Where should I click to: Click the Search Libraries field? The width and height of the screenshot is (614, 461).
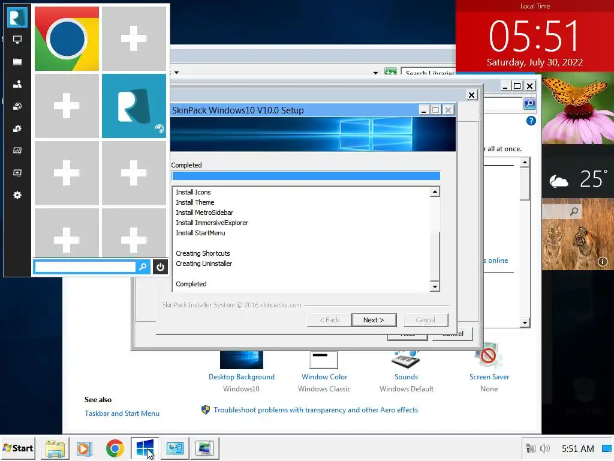429,72
